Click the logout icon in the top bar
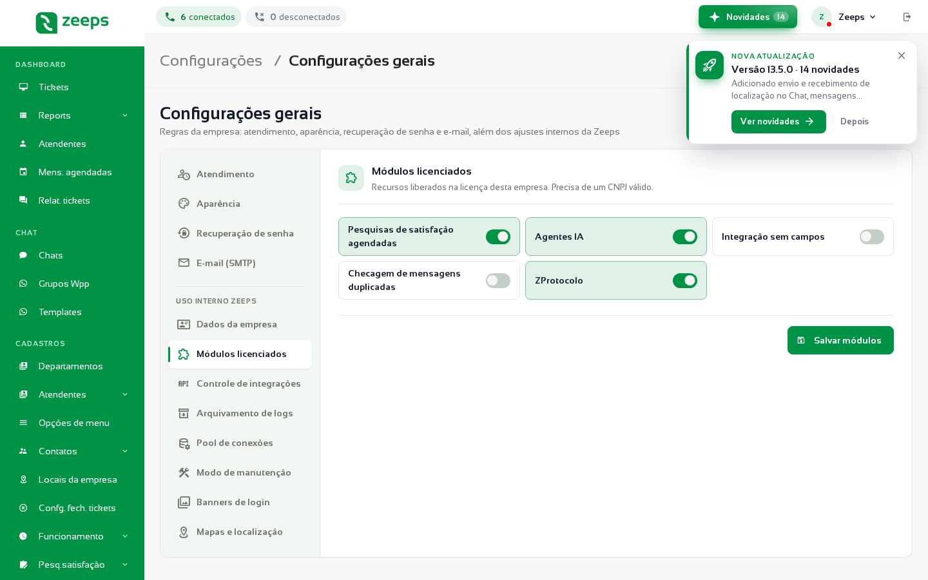This screenshot has width=928, height=580. point(907,17)
